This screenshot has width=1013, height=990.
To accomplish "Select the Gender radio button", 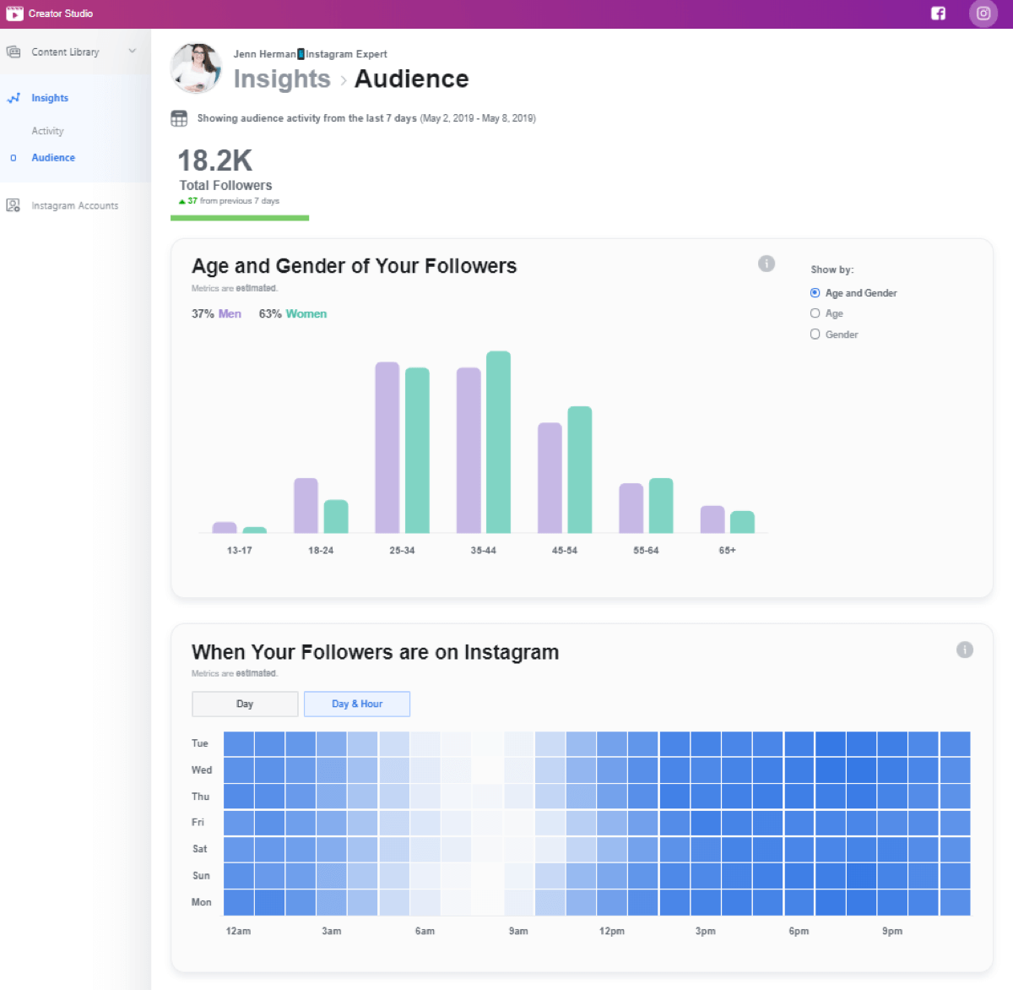I will pos(815,335).
